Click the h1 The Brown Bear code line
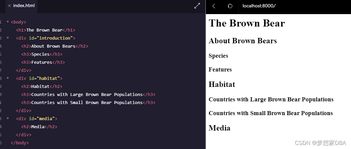Screen dimensions: 351x149 point(46,30)
